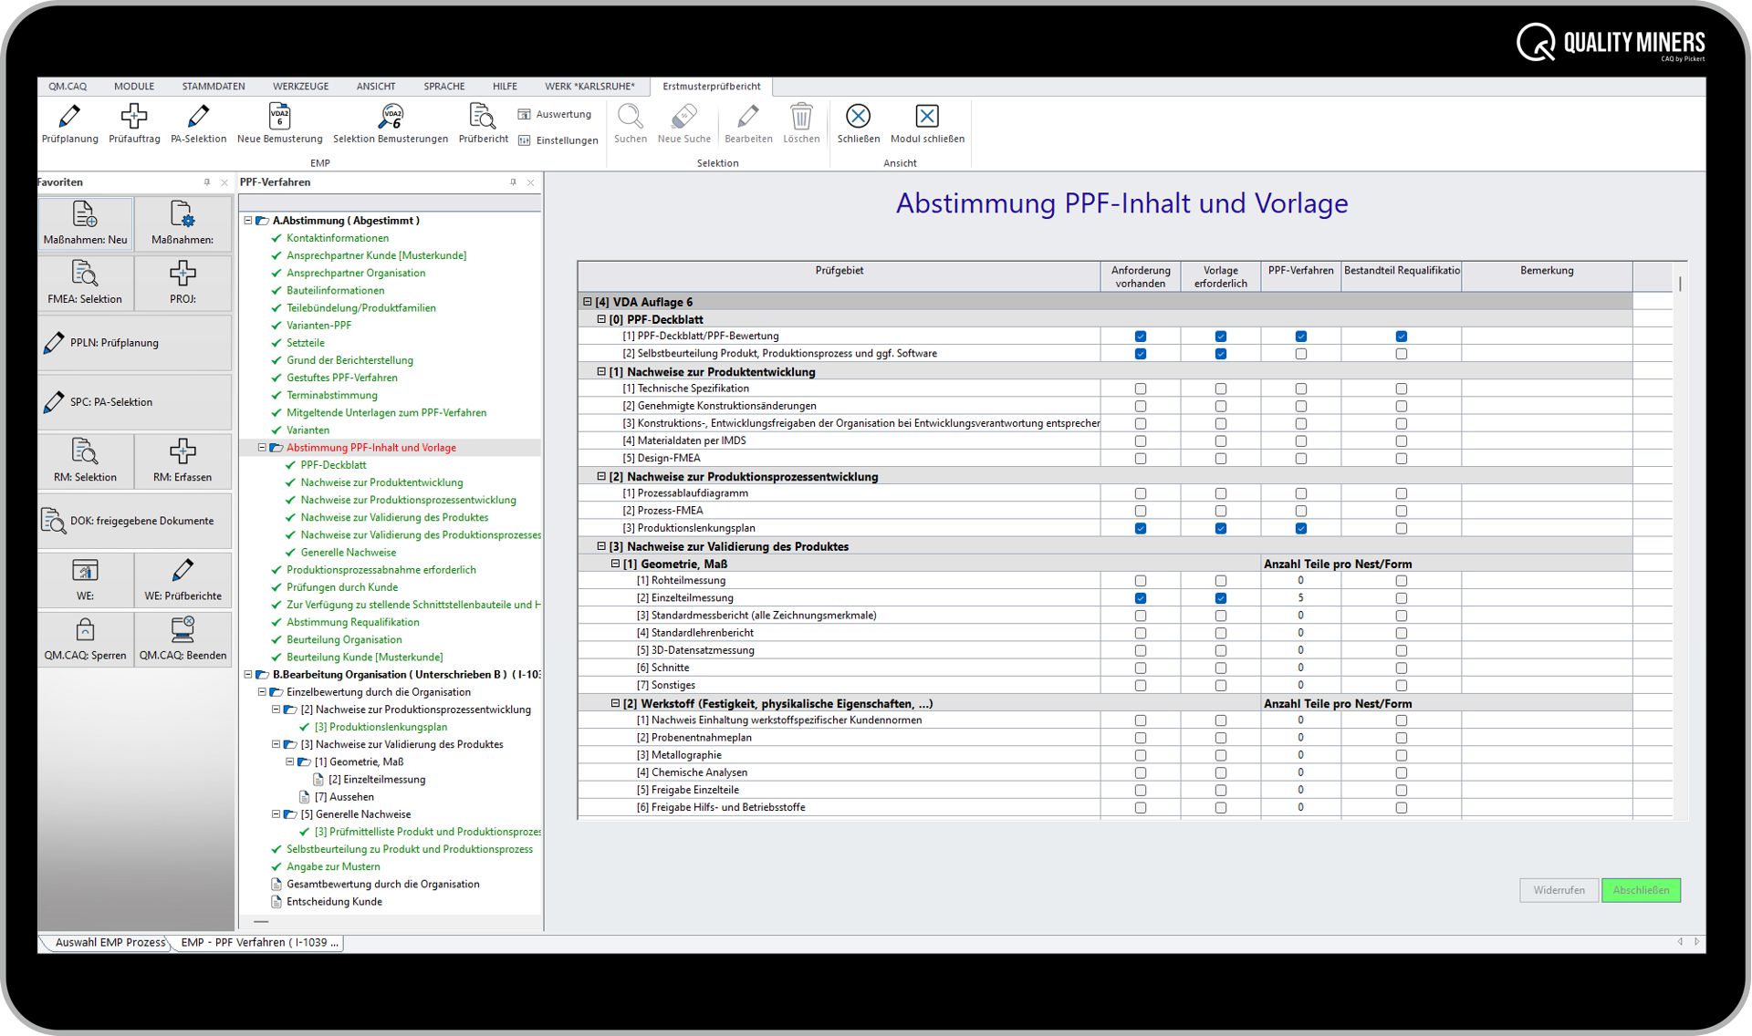Switch to Auswahl EMP Prozess tab
1752x1036 pixels.
click(108, 942)
